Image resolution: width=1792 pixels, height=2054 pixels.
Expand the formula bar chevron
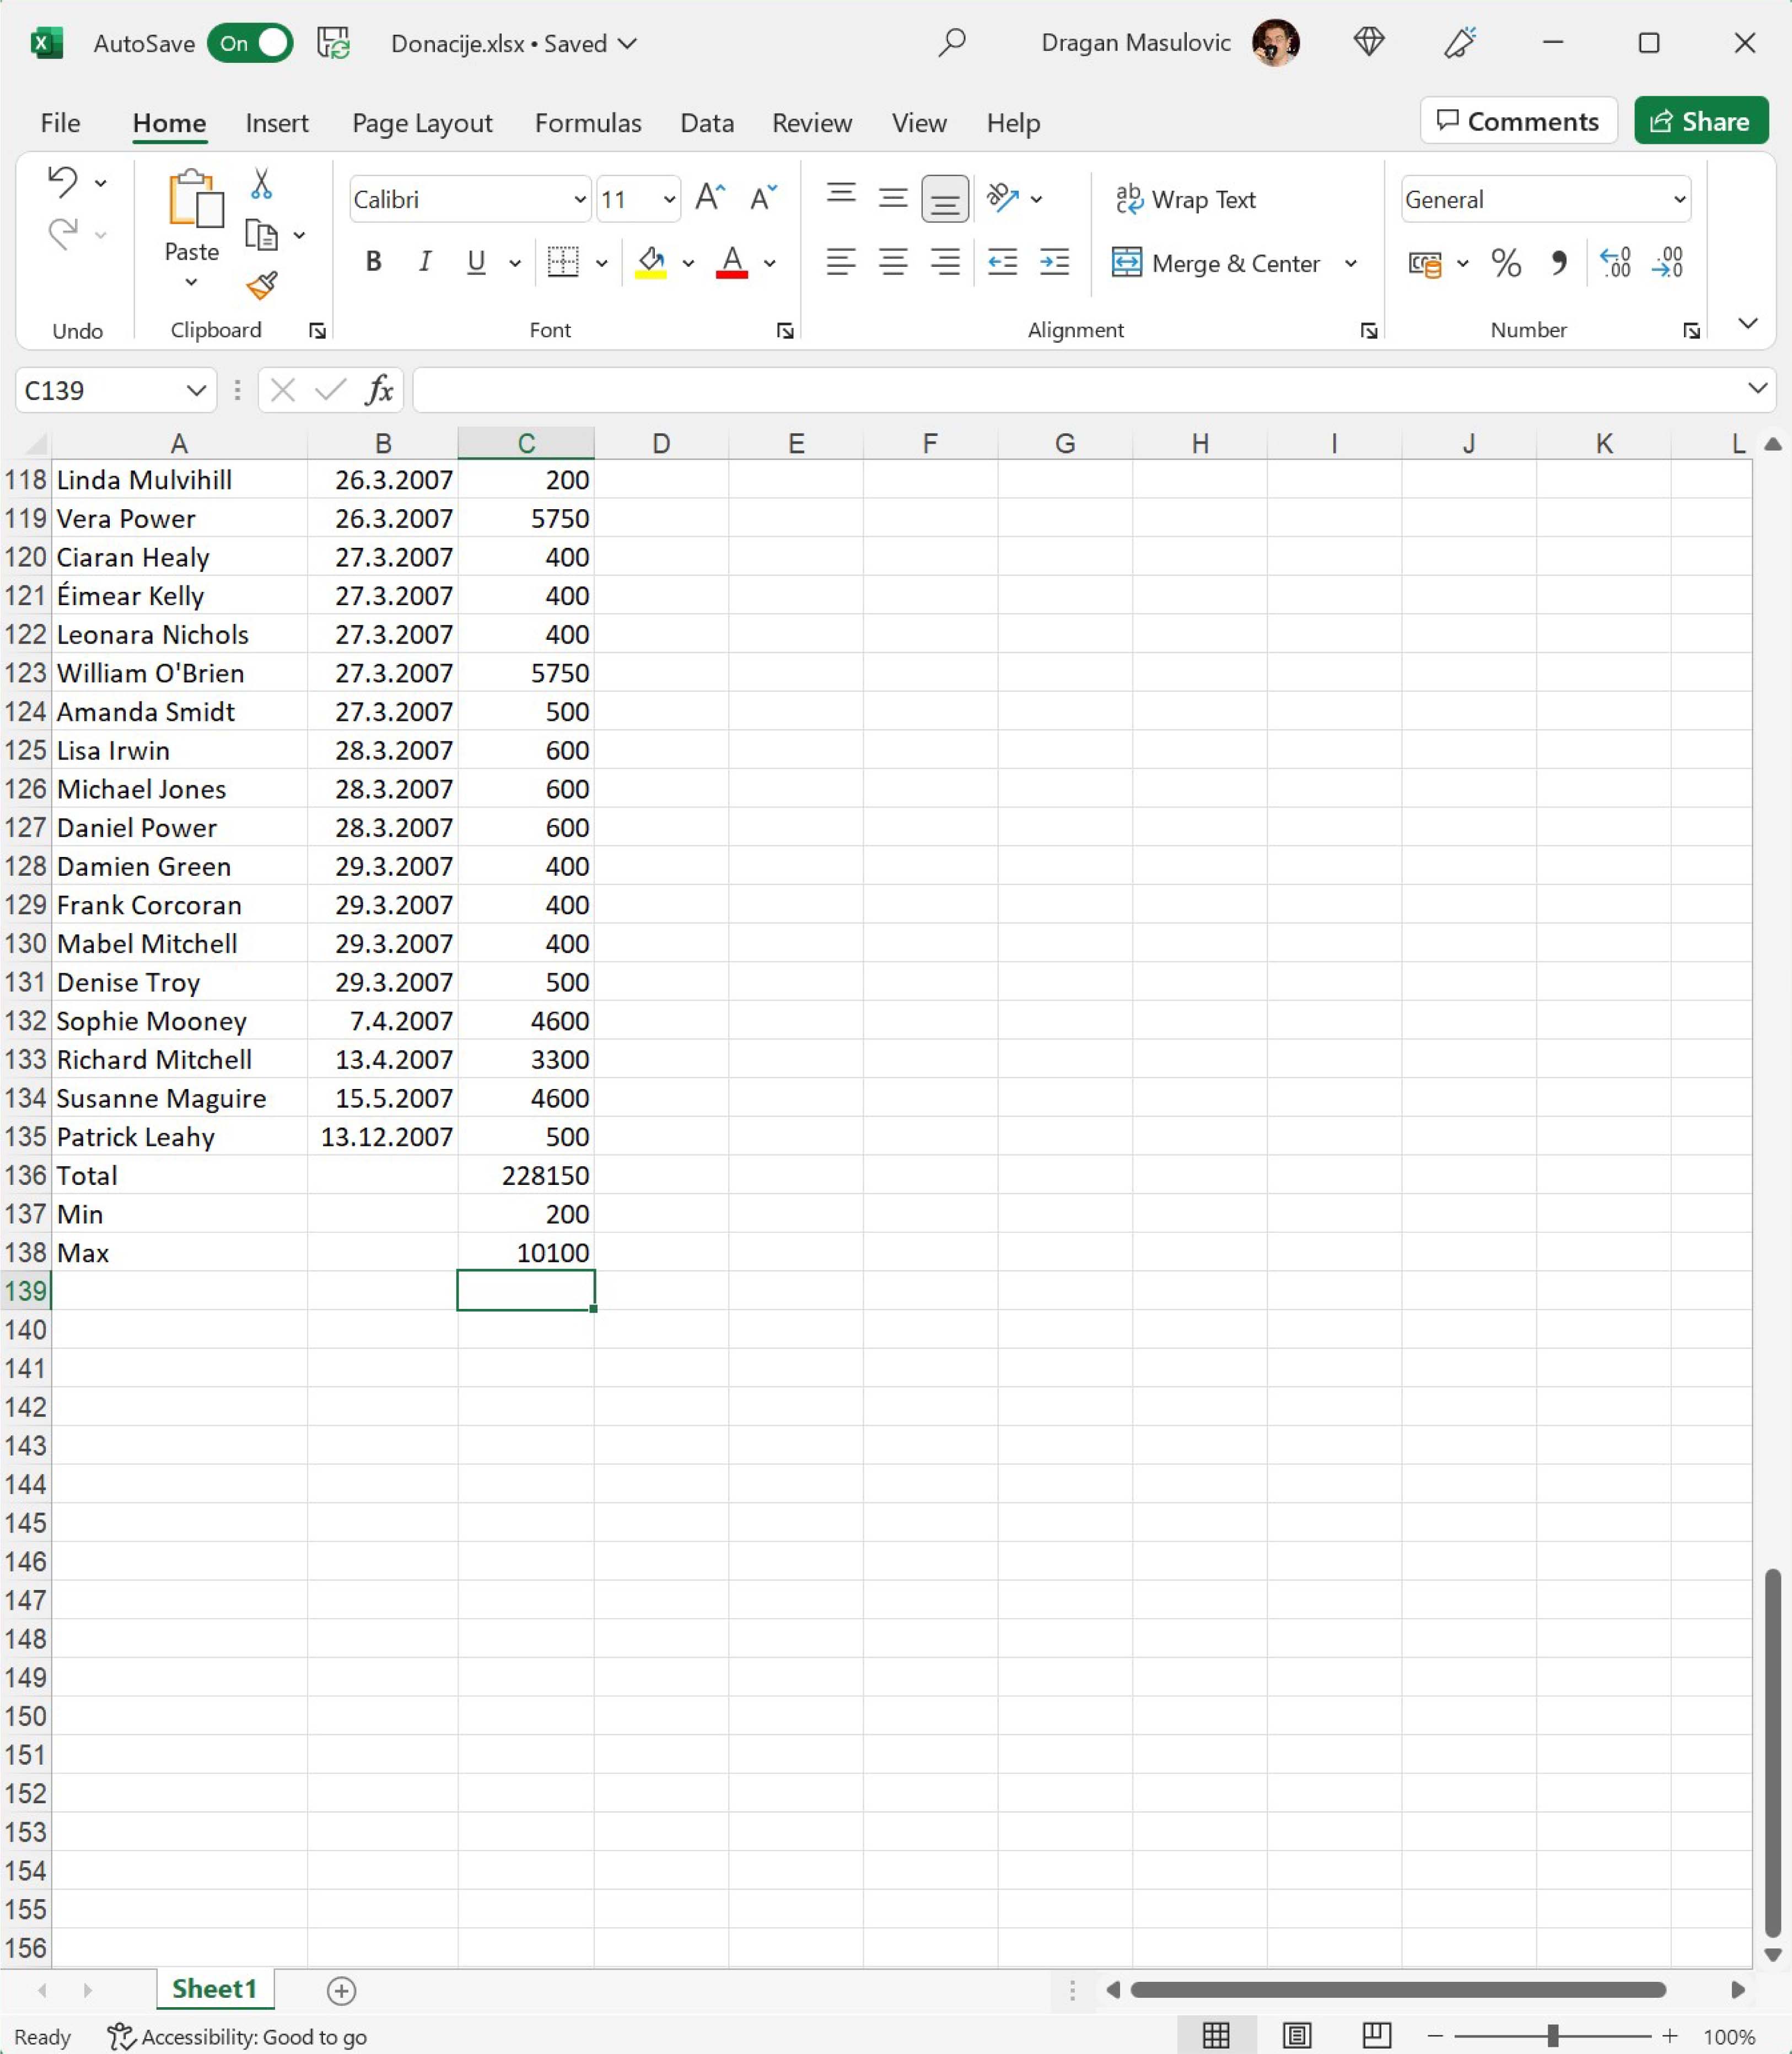coord(1757,388)
